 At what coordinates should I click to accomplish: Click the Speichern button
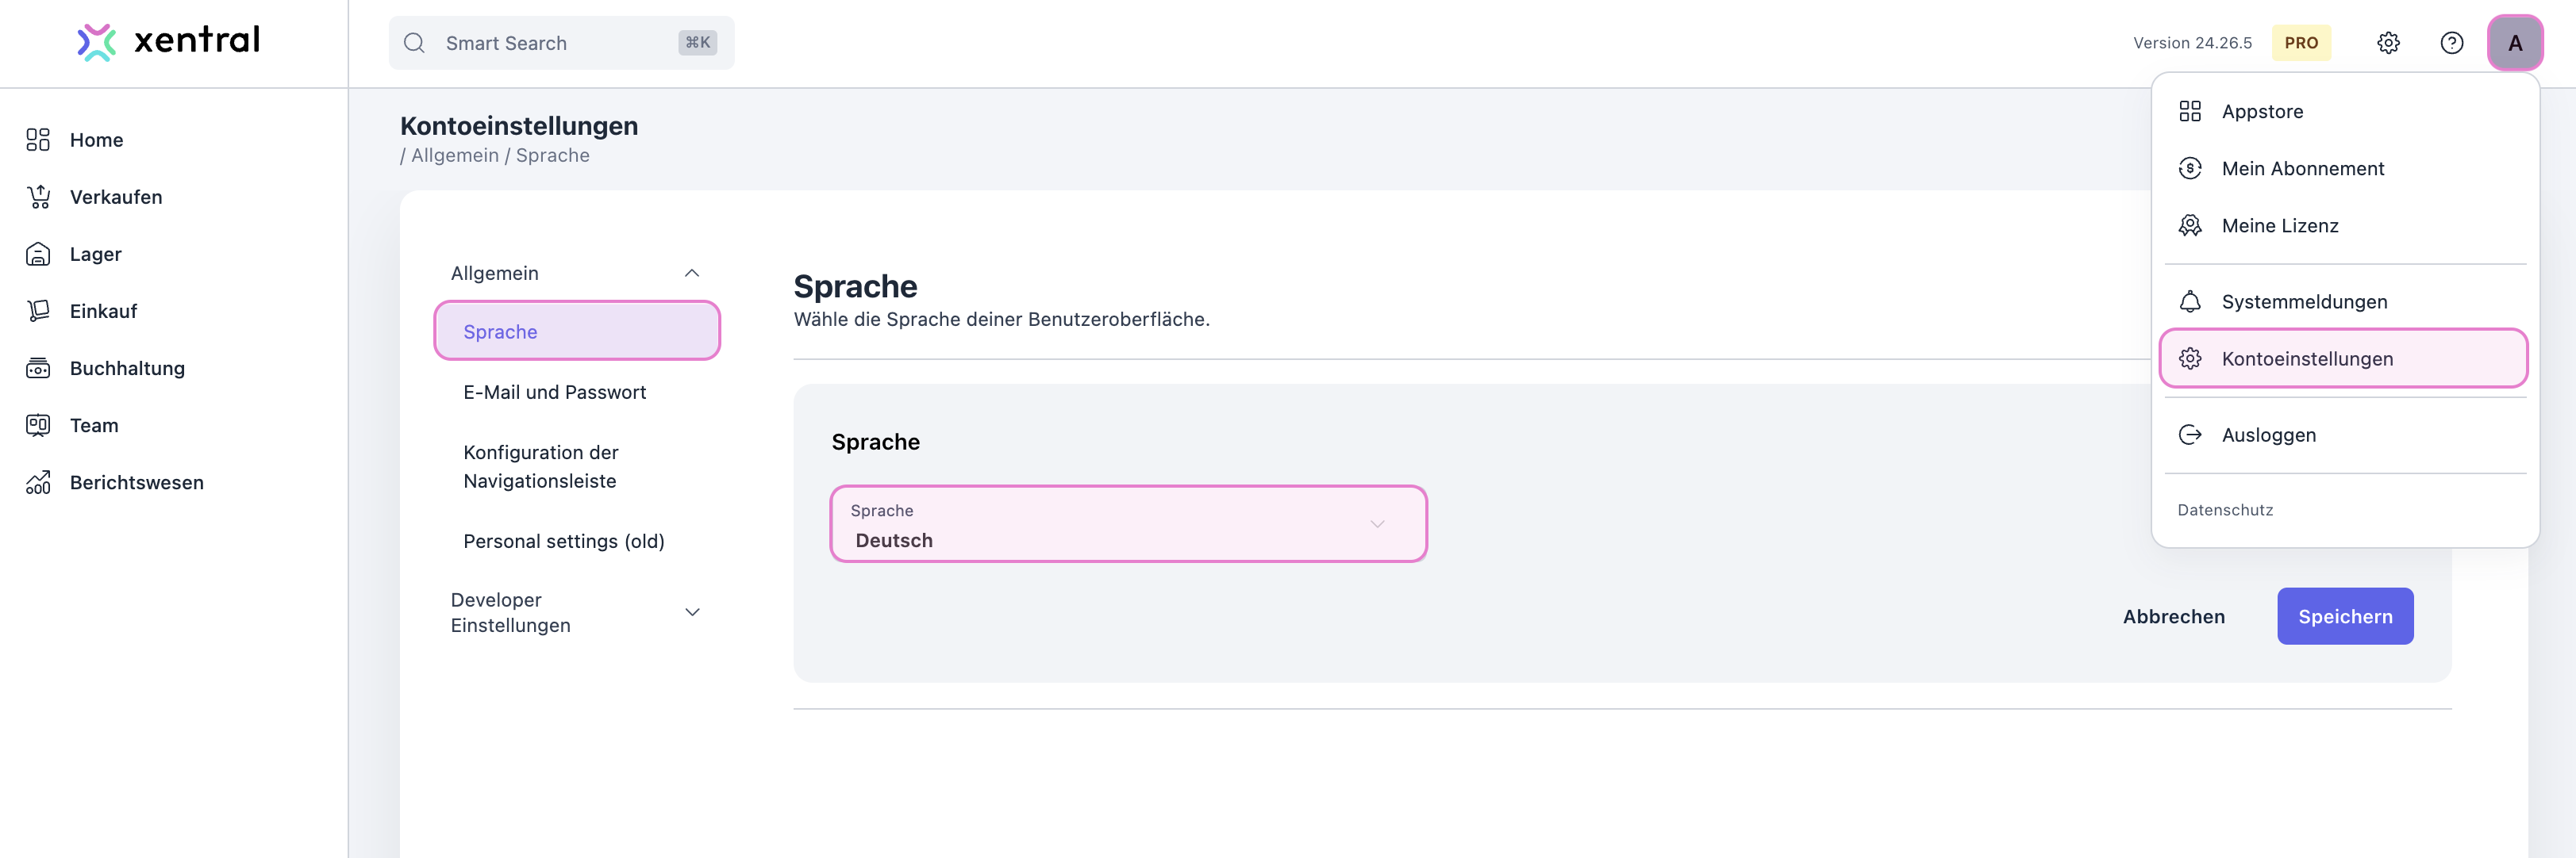coord(2344,616)
